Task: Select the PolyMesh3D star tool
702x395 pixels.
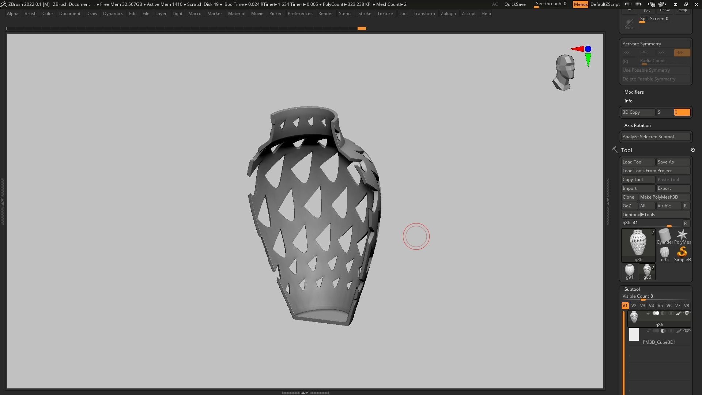Action: [x=682, y=236]
